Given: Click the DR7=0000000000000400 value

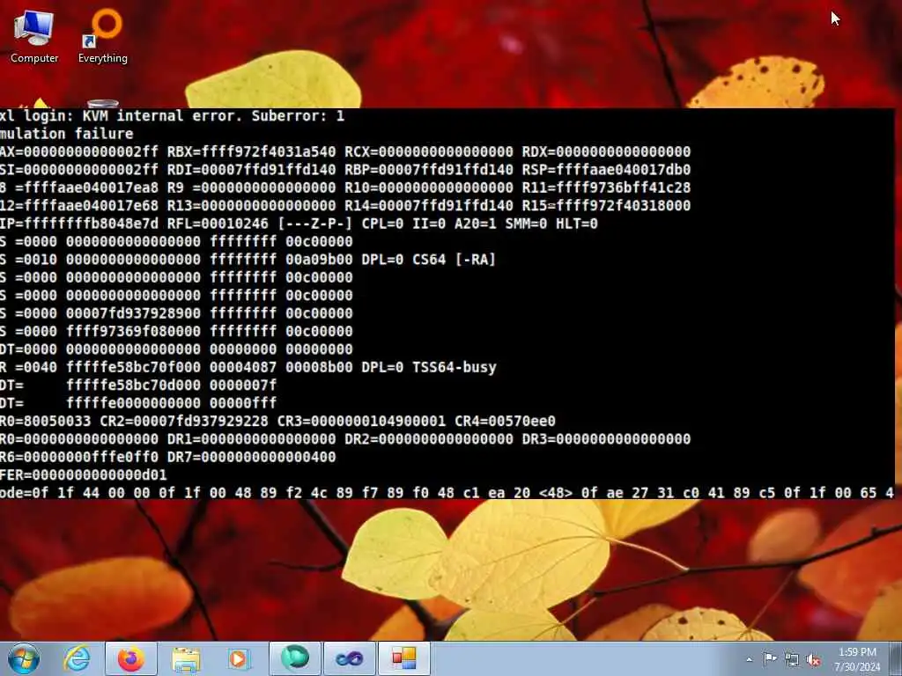Looking at the screenshot, I should [x=251, y=457].
